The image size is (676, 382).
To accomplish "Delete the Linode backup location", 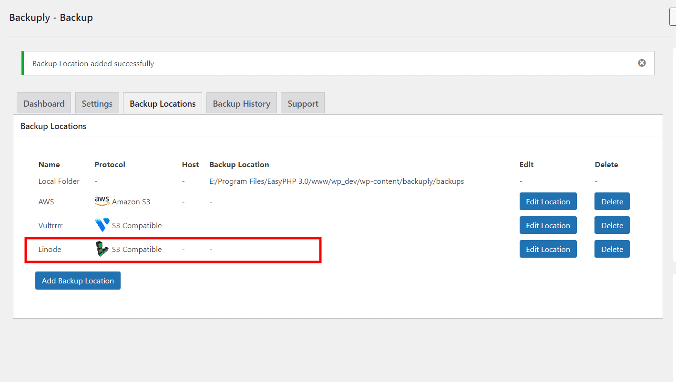I will (612, 249).
